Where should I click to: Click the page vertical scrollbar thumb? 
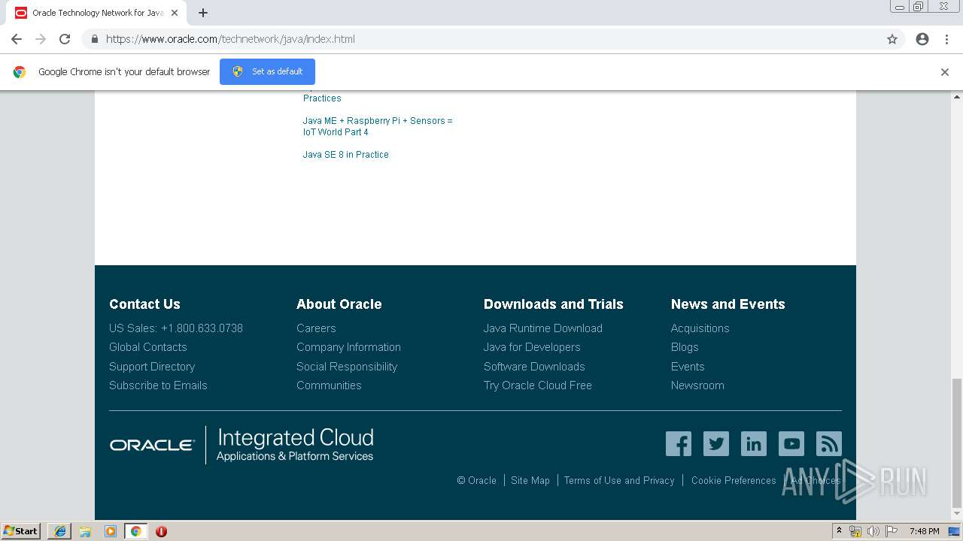click(x=957, y=443)
